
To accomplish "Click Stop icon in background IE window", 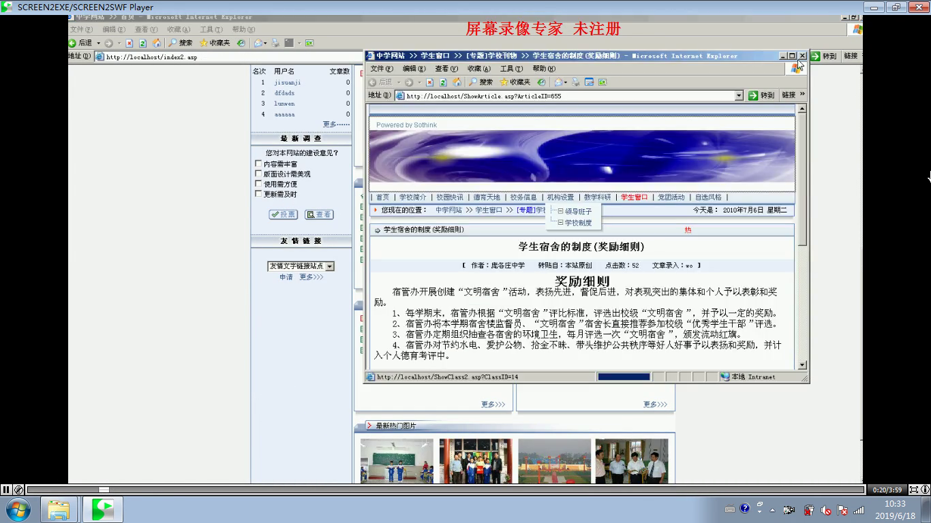I will (129, 43).
